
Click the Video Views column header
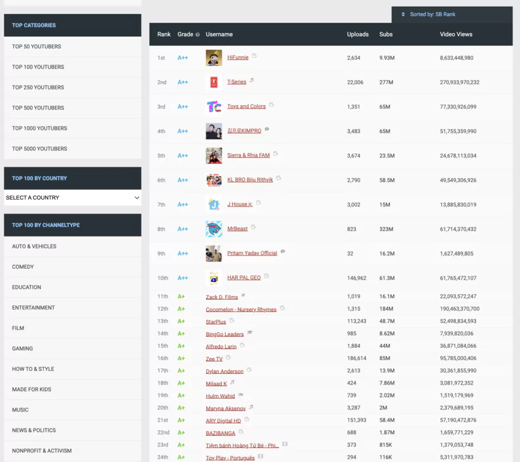(456, 34)
